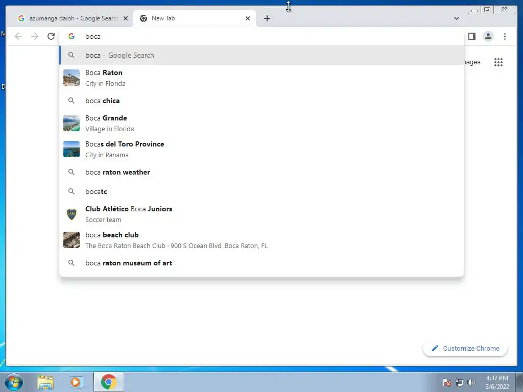Choose boca beach club suggestion
Viewport: 523px width, 392px height.
coord(261,240)
